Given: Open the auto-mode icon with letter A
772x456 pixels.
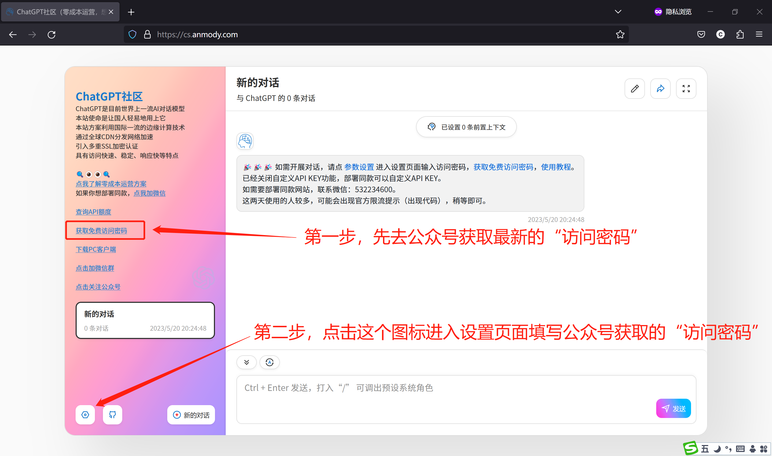Looking at the screenshot, I should [269, 362].
